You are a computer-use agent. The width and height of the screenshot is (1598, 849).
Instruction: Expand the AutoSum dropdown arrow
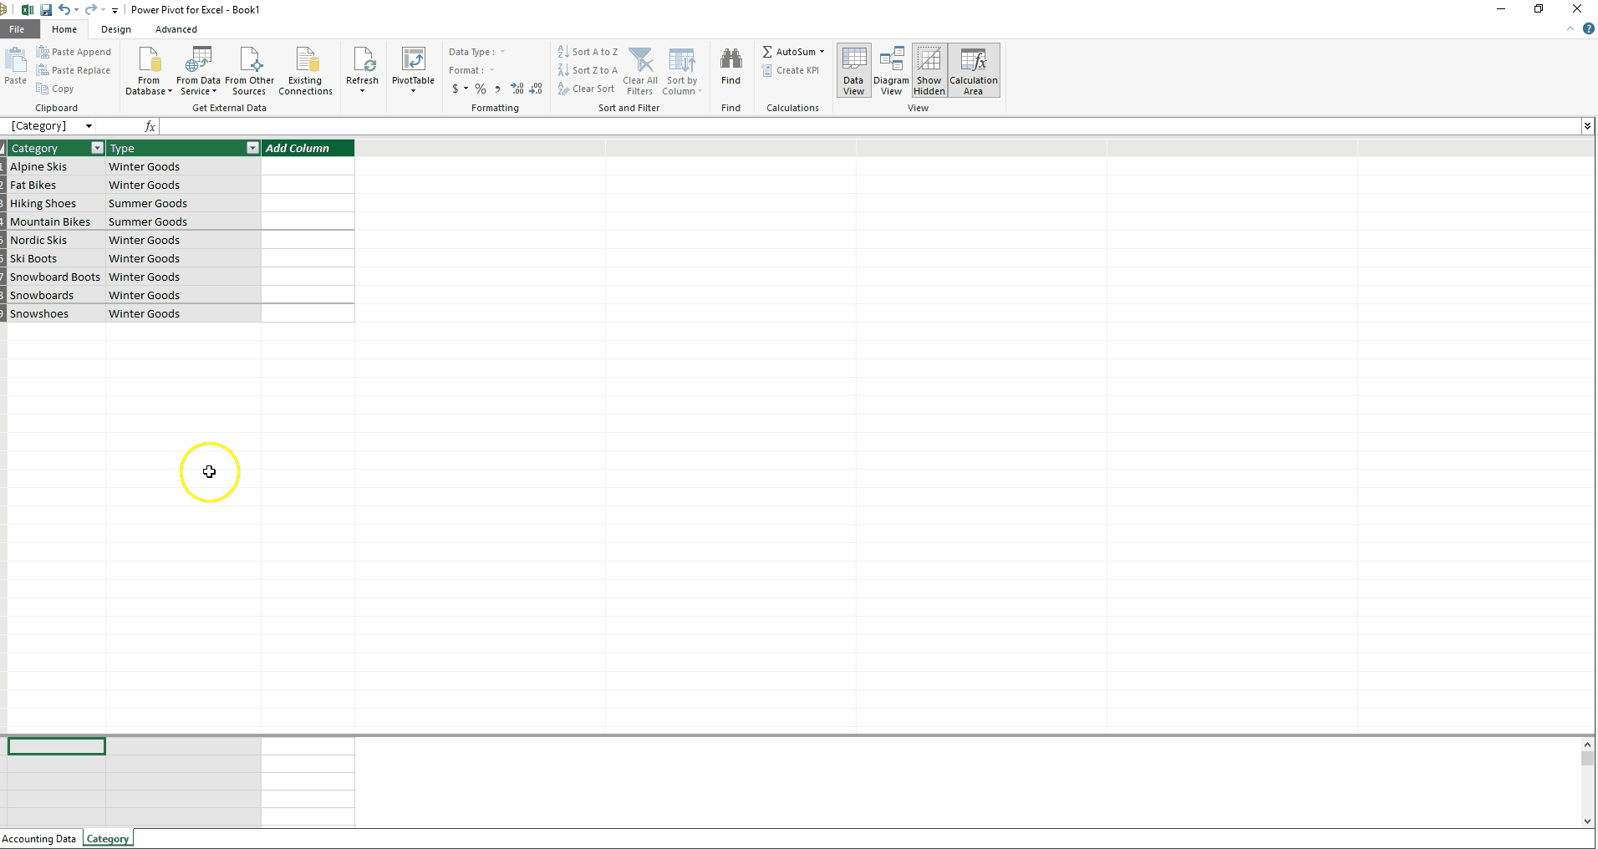click(822, 52)
